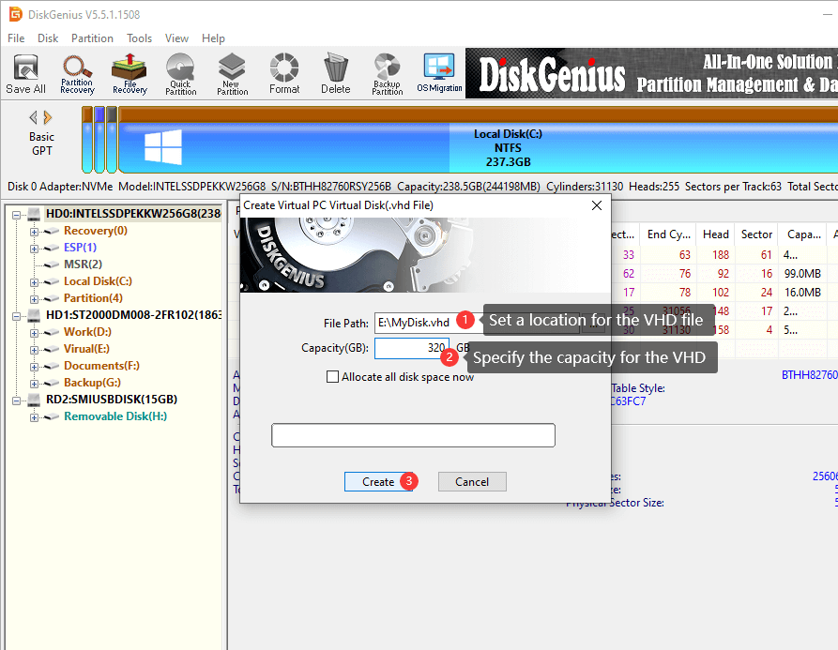Click the Delete trash can icon
Screen dimensions: 838x650
click(336, 74)
